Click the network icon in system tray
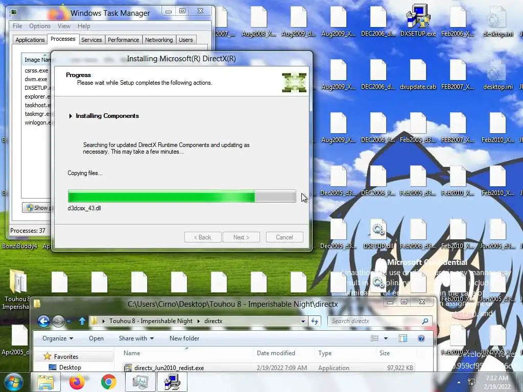The height and width of the screenshot is (392, 523). [471, 382]
